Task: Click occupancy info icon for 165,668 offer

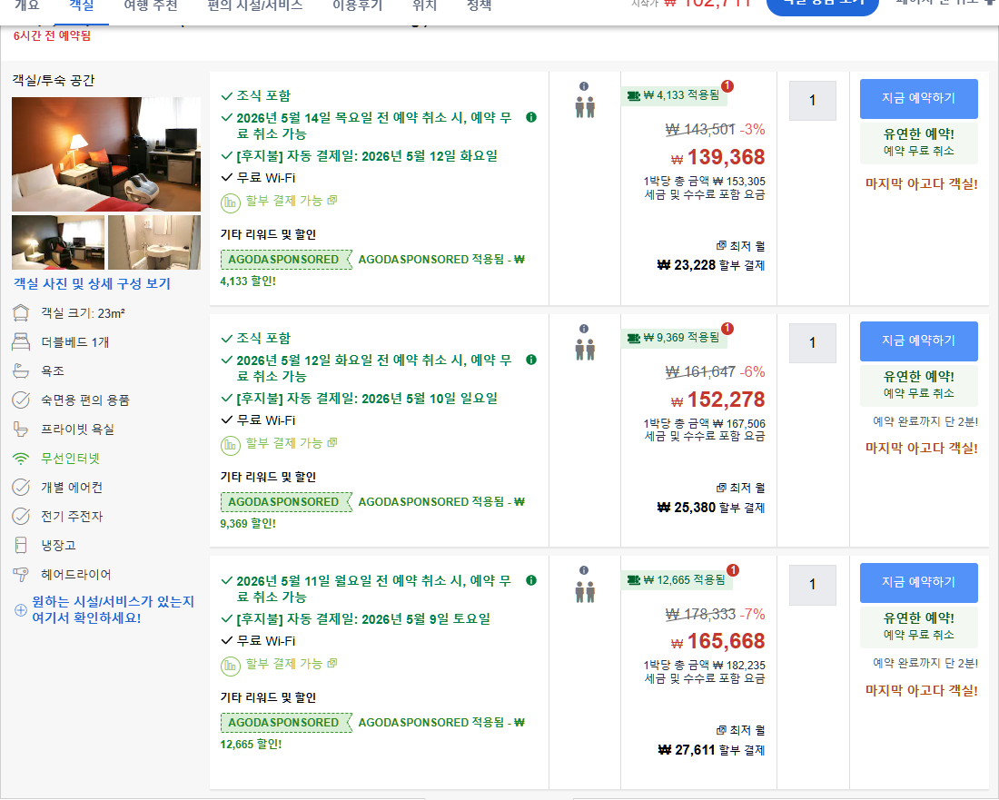Action: pyautogui.click(x=584, y=570)
